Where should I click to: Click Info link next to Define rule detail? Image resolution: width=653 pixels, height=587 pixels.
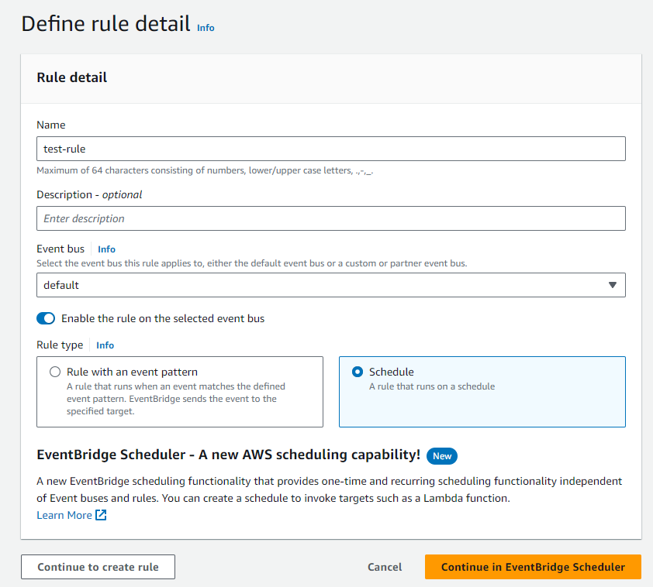(x=206, y=28)
